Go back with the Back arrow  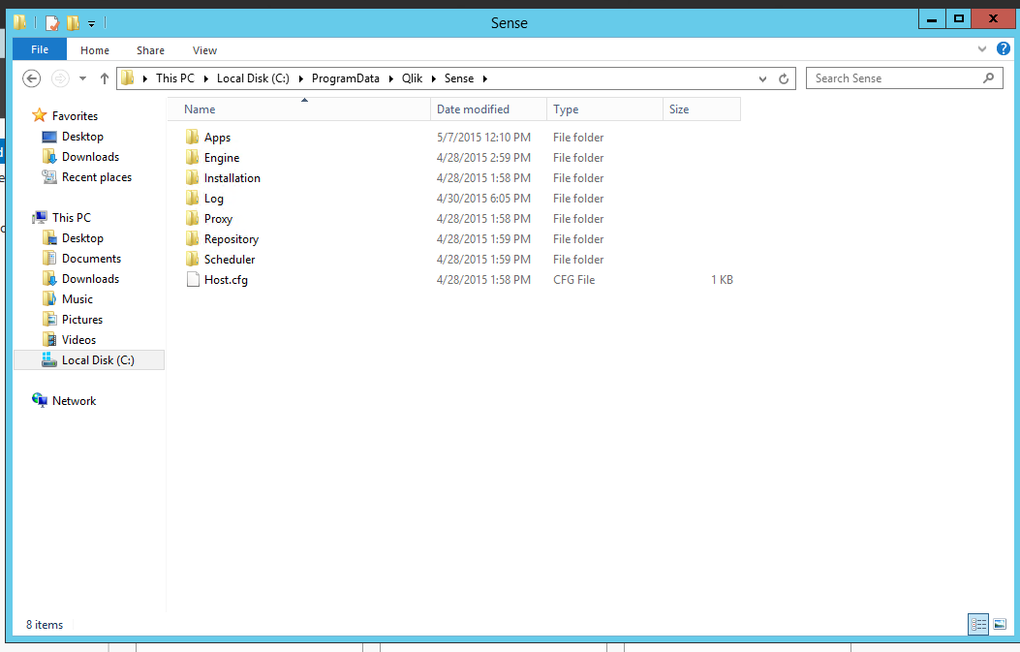31,78
